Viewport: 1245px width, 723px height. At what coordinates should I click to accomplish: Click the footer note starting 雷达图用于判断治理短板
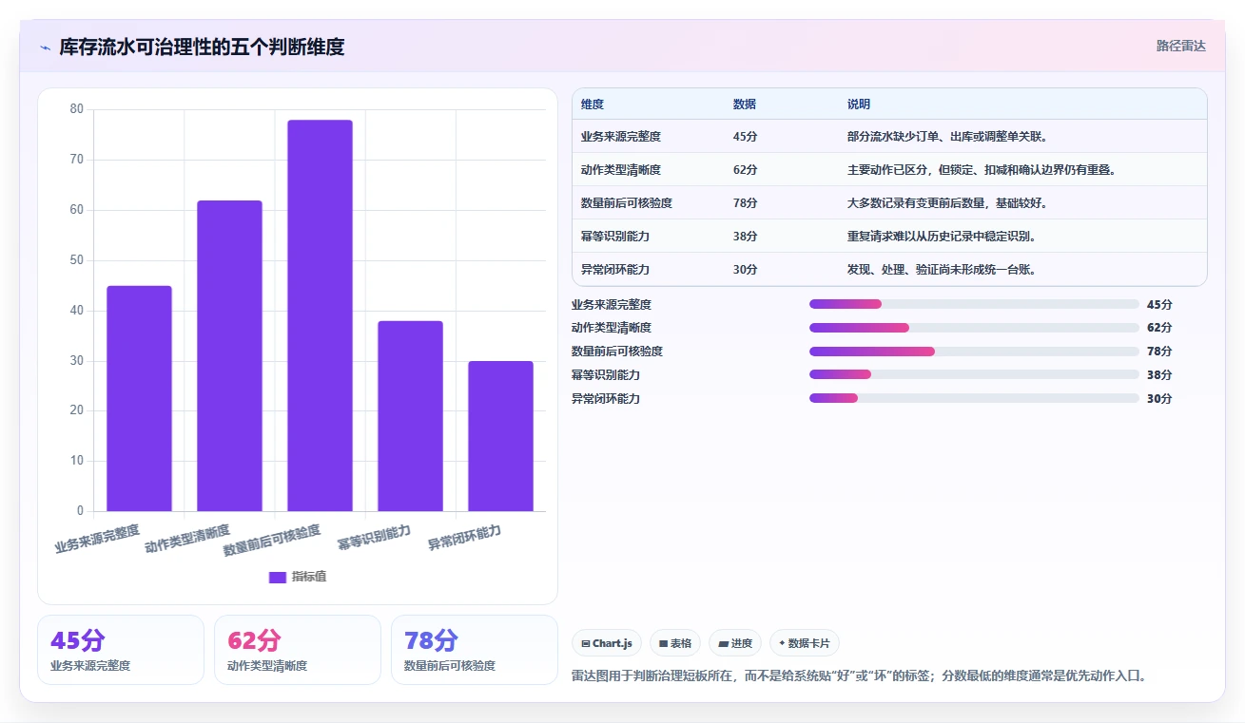click(x=859, y=676)
